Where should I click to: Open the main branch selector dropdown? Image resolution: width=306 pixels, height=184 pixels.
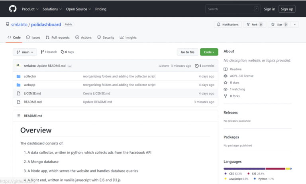pos(25,52)
